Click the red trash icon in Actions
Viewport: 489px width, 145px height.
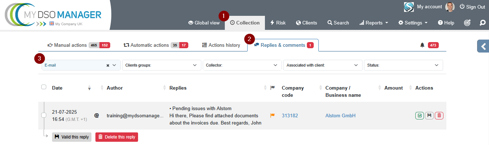point(439,115)
